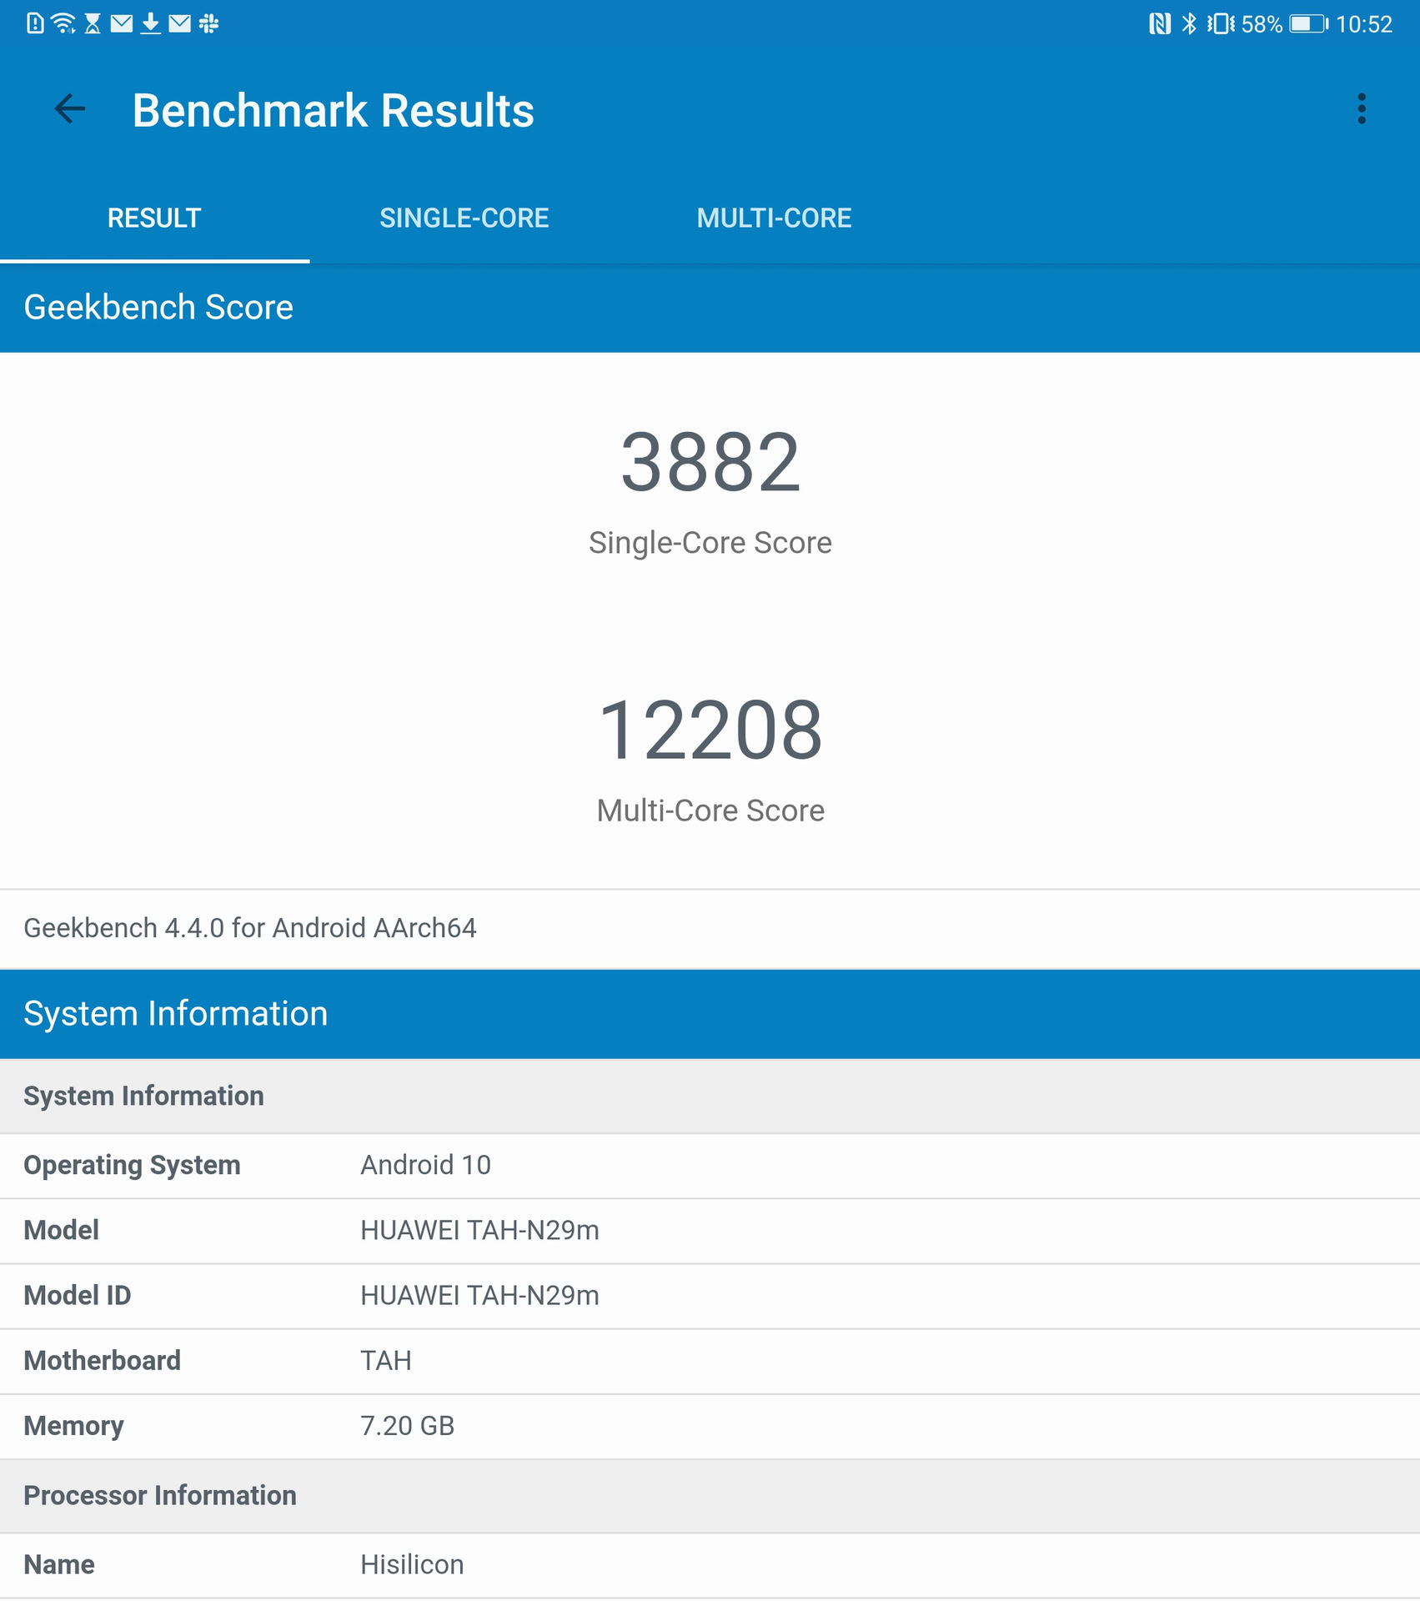Tap the 12208 multi-core score
This screenshot has width=1420, height=1601.
coord(710,730)
